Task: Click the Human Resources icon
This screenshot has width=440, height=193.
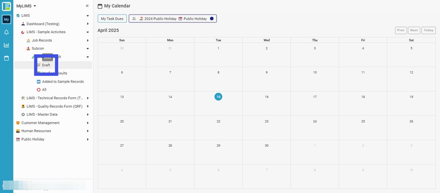Action: click(18, 131)
